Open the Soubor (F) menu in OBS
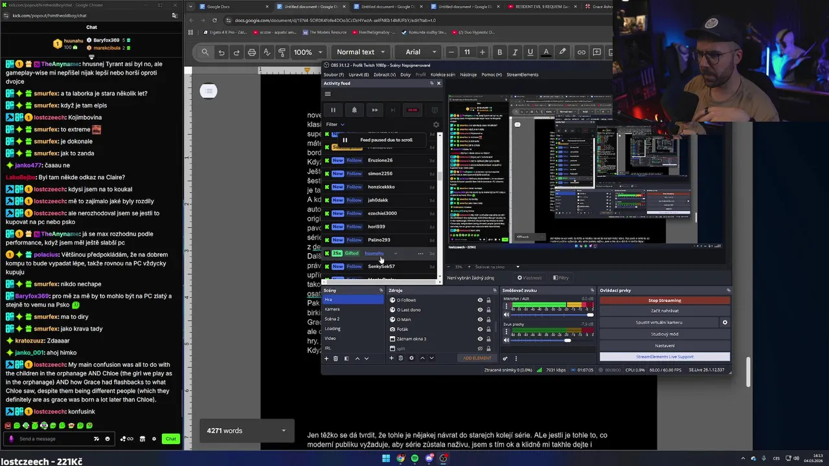This screenshot has height=466, width=829. coord(334,74)
